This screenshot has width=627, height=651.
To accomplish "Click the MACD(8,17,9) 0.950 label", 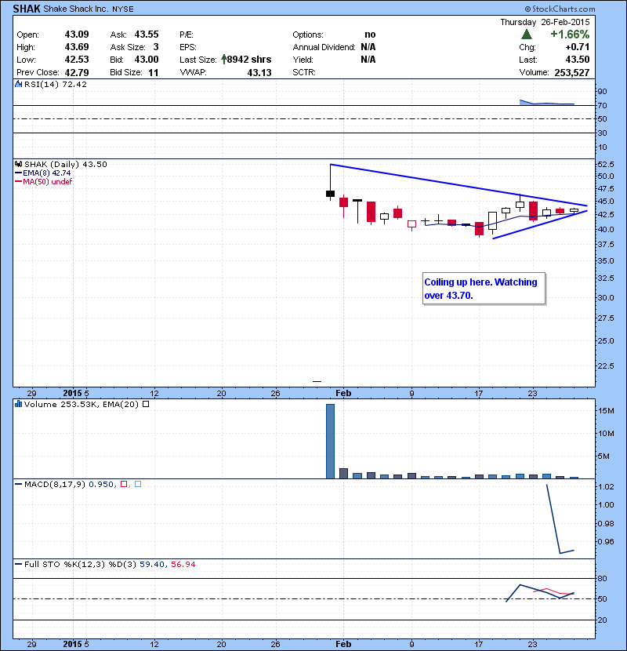I will (69, 484).
